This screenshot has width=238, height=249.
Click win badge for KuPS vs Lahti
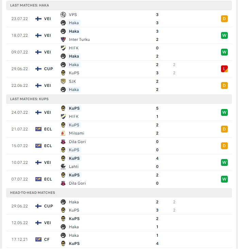click(x=224, y=162)
